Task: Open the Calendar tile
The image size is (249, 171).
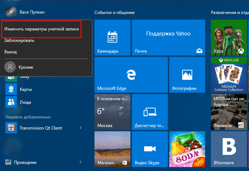Action: point(112,38)
